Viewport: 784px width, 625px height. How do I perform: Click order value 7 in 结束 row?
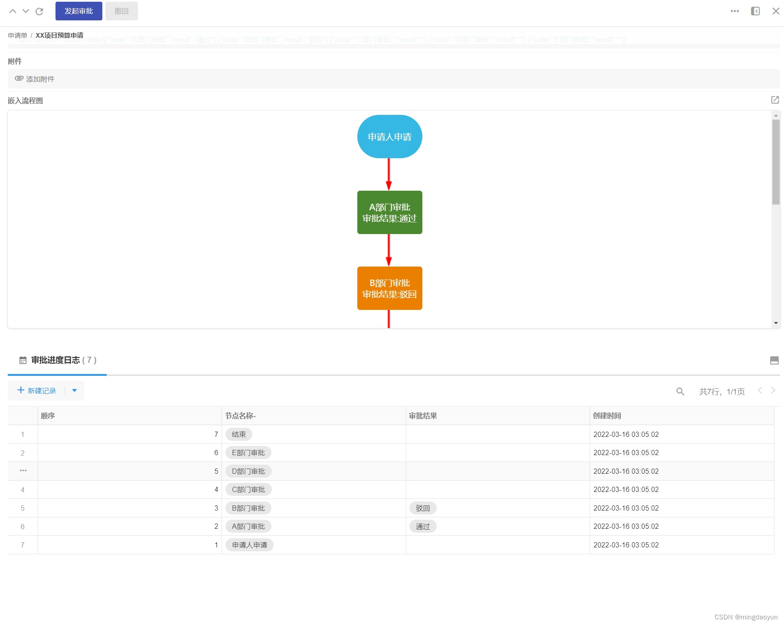tap(216, 434)
